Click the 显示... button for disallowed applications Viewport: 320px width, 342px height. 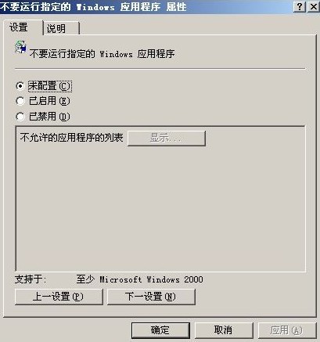pos(167,138)
